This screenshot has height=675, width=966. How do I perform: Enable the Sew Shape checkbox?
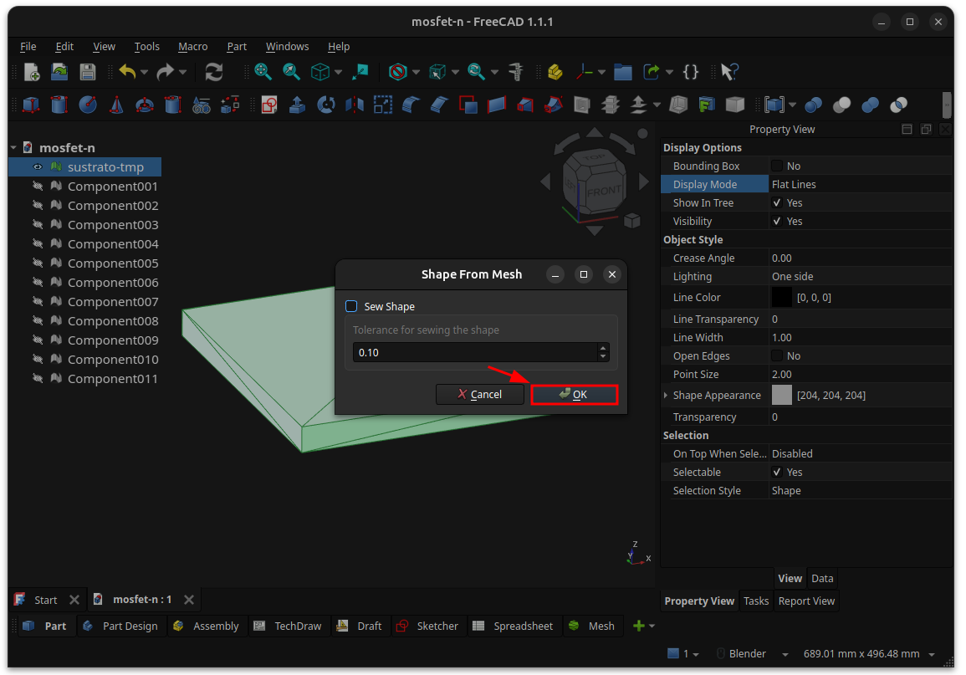pos(351,306)
